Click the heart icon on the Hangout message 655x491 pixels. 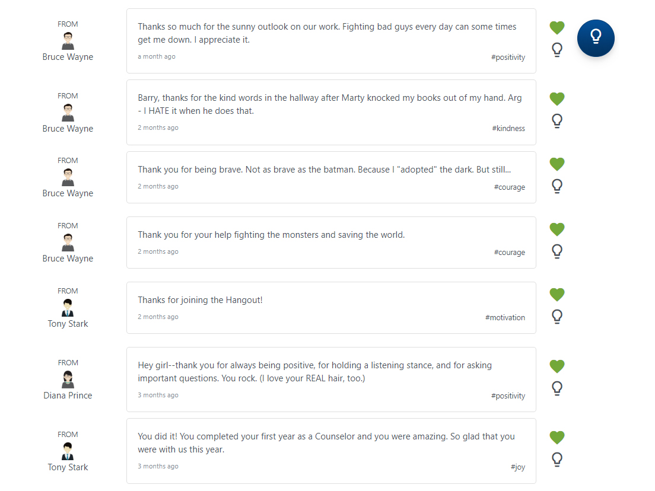pyautogui.click(x=557, y=295)
